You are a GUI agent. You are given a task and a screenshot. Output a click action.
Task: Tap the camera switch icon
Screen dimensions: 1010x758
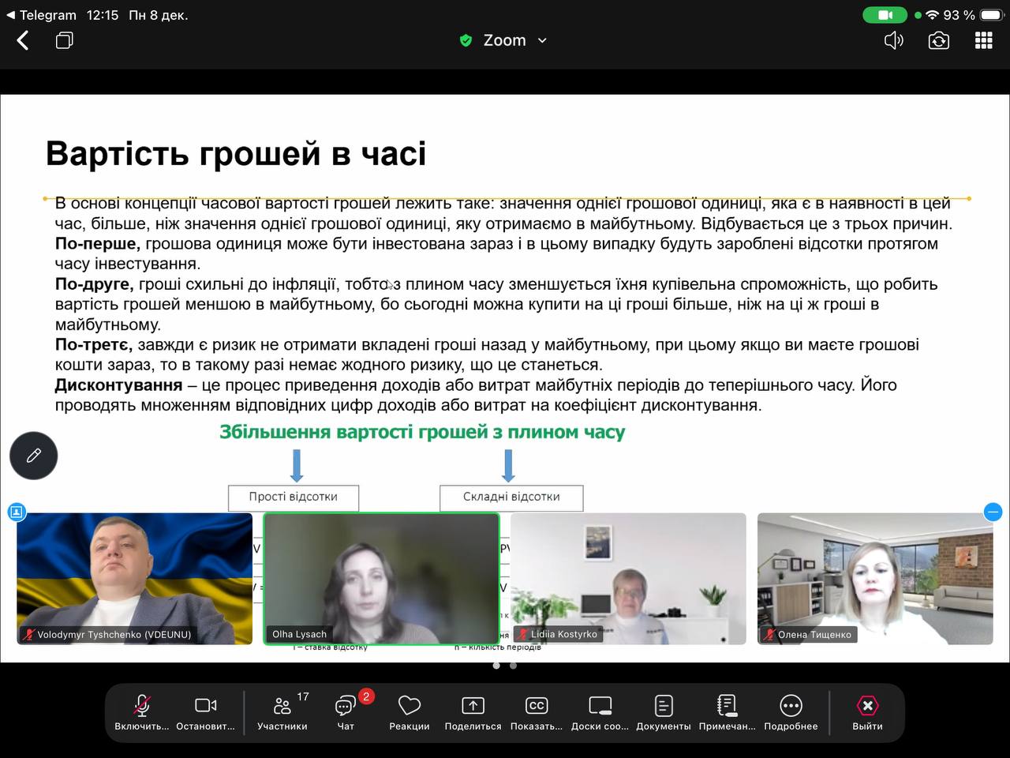tap(938, 39)
